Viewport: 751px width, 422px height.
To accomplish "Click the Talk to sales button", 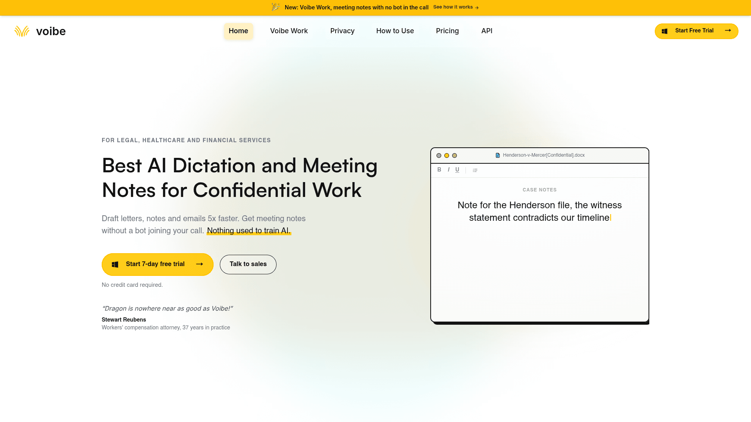I will coord(248,265).
